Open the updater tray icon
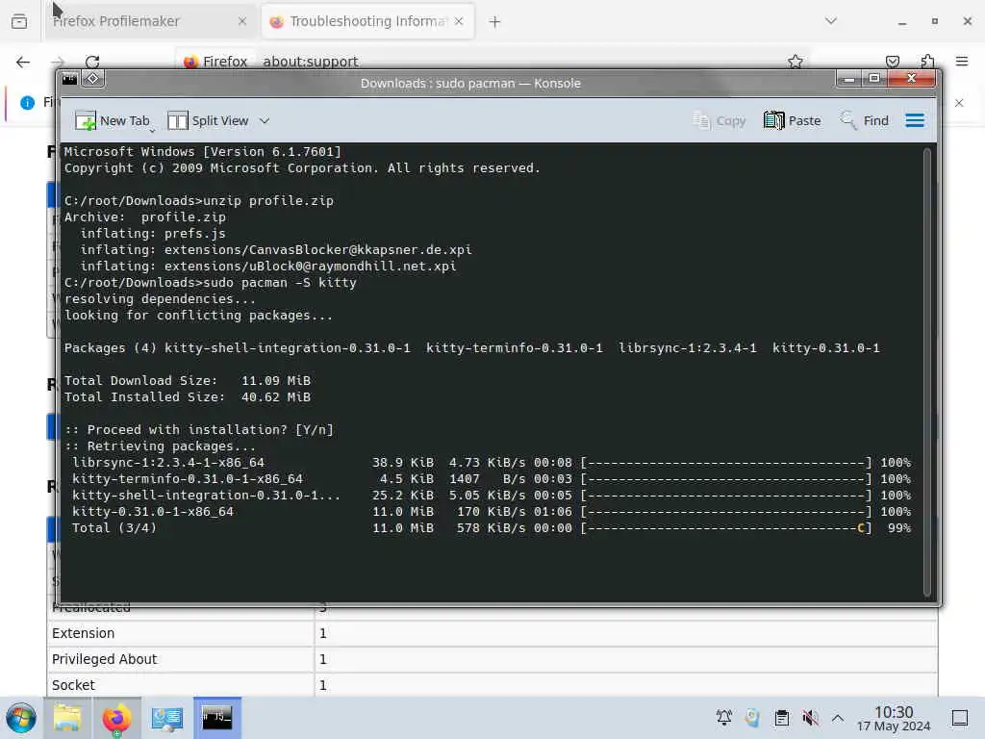 (752, 718)
